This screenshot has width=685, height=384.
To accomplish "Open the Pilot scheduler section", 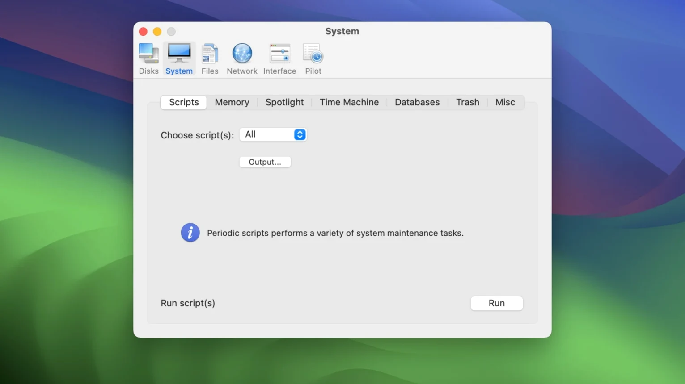I will [313, 59].
